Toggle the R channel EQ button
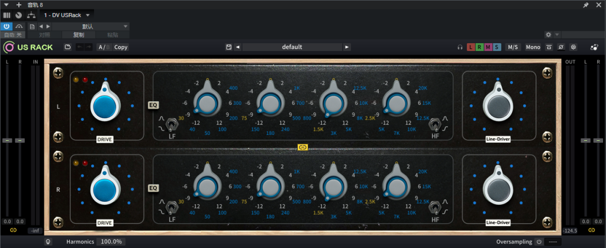Image resolution: width=606 pixels, height=248 pixels. [153, 188]
